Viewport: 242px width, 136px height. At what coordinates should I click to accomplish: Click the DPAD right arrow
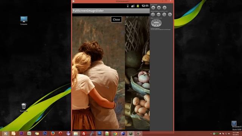tap(160, 23)
